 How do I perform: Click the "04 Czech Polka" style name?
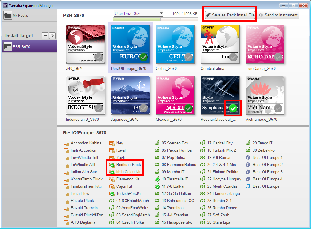[130, 222]
